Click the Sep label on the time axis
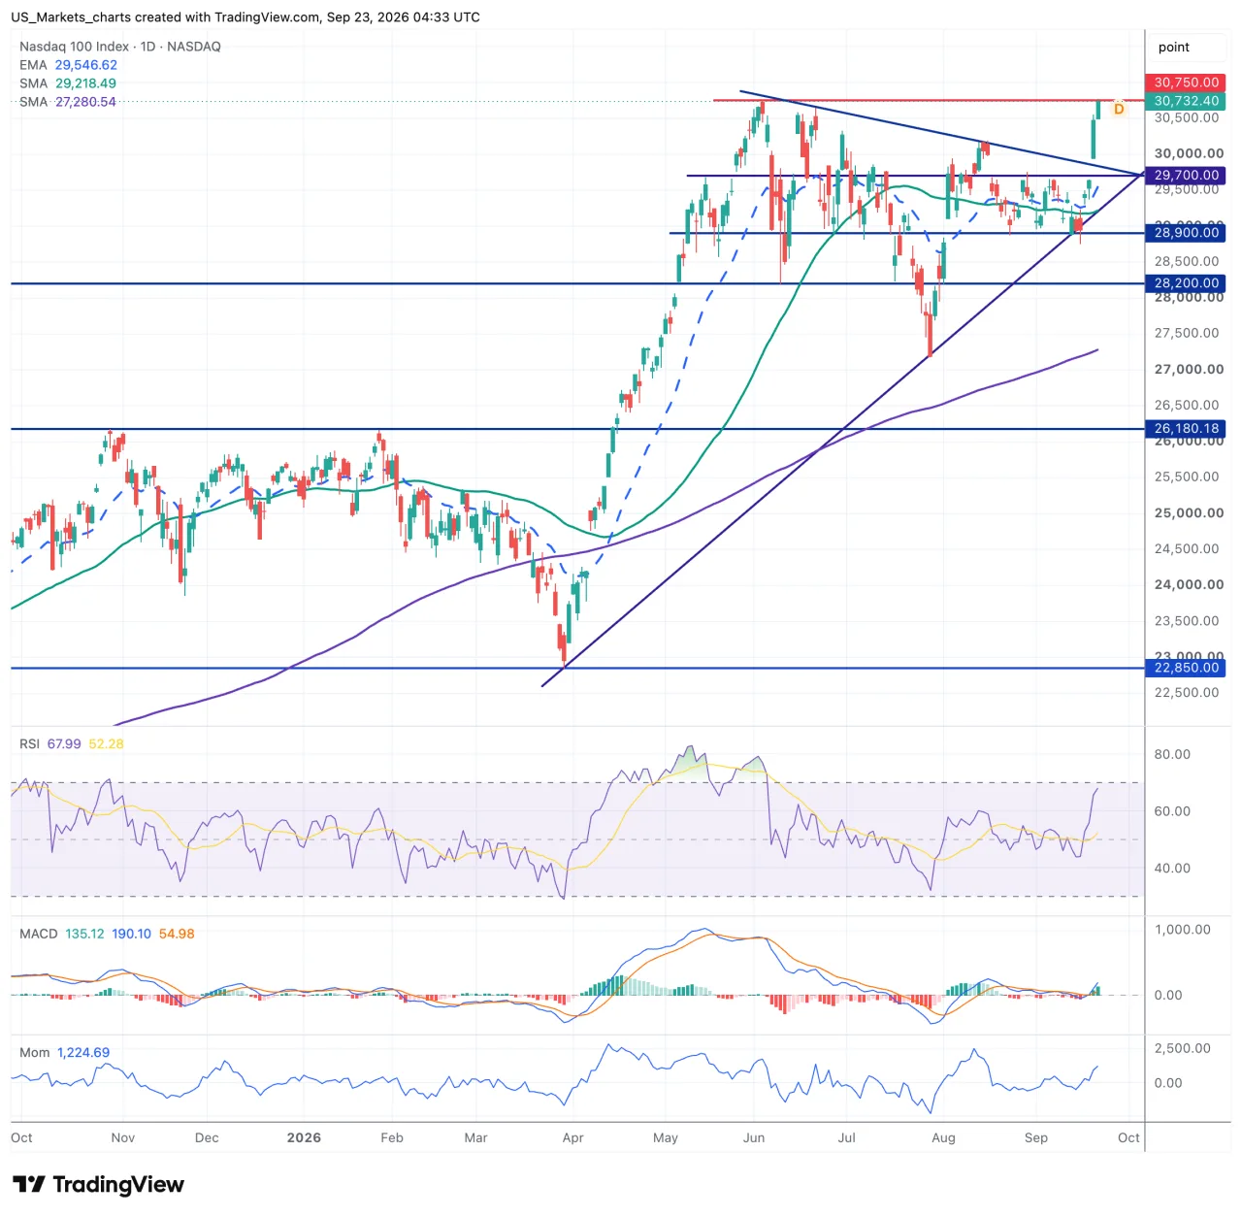The height and width of the screenshot is (1217, 1242). pos(1036,1137)
